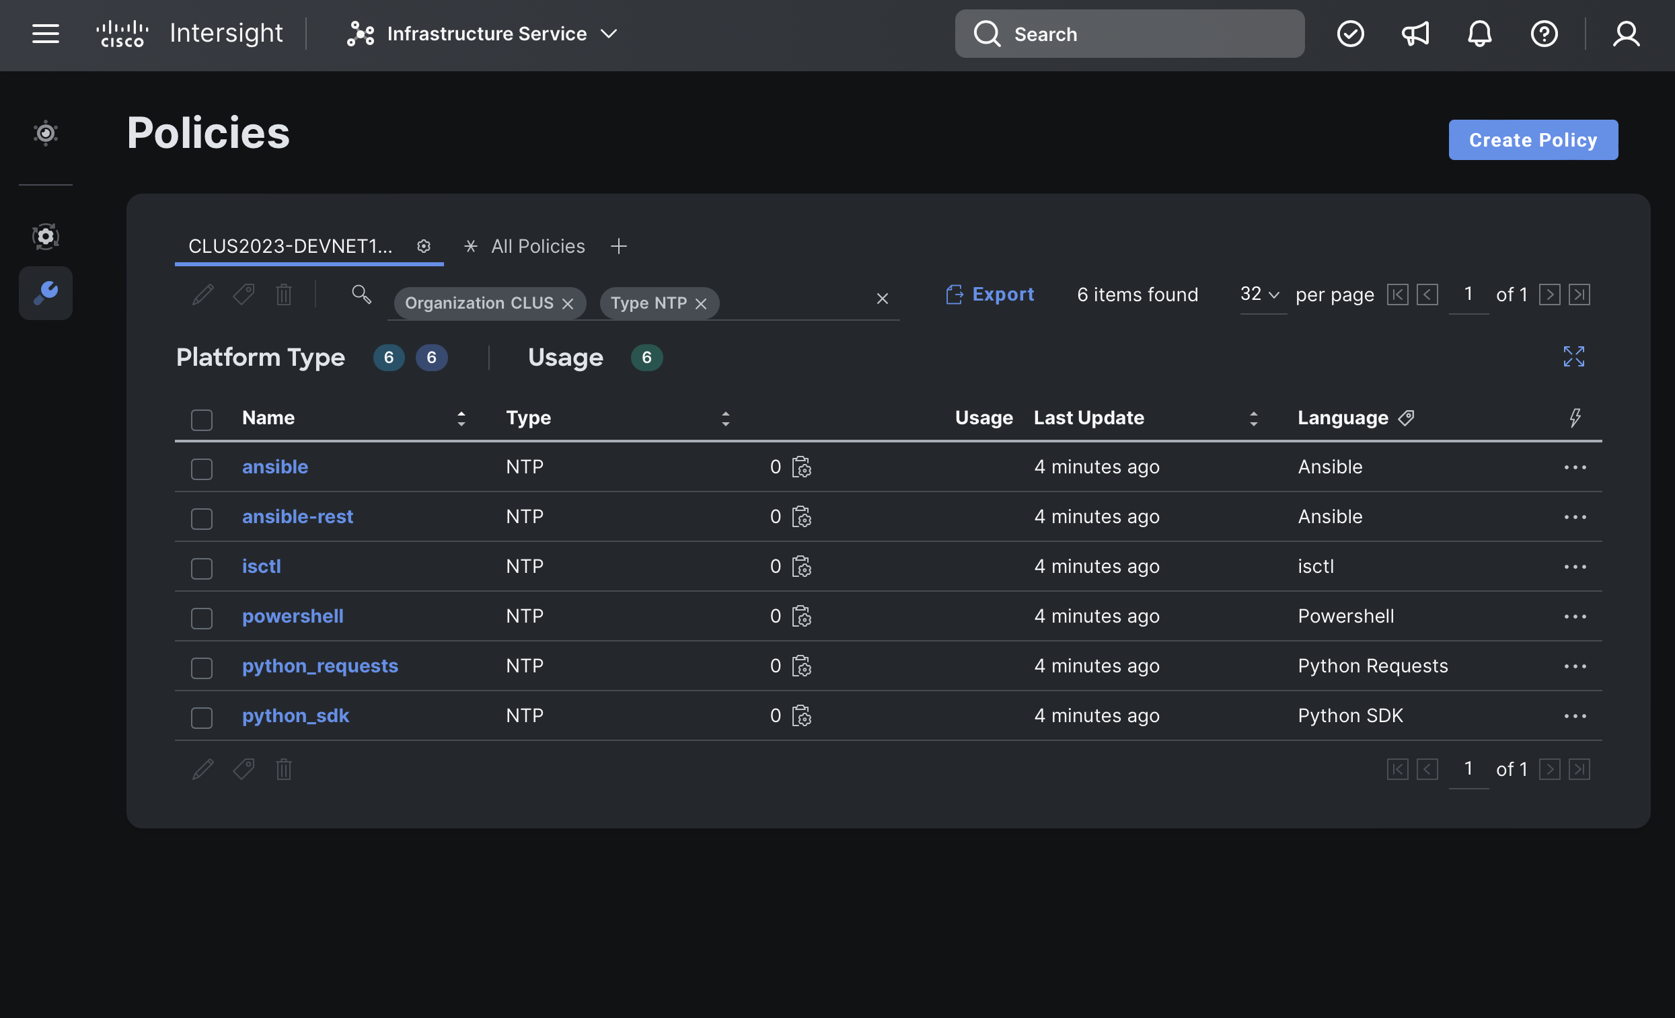Select the python_sdk row checkbox

coord(202,717)
